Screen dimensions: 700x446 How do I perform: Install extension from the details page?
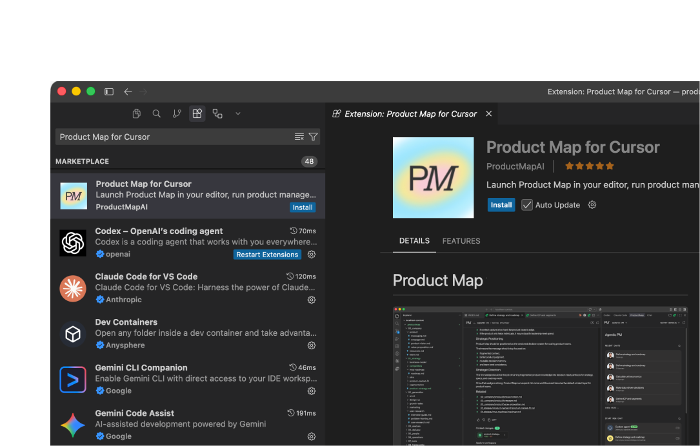pyautogui.click(x=501, y=205)
